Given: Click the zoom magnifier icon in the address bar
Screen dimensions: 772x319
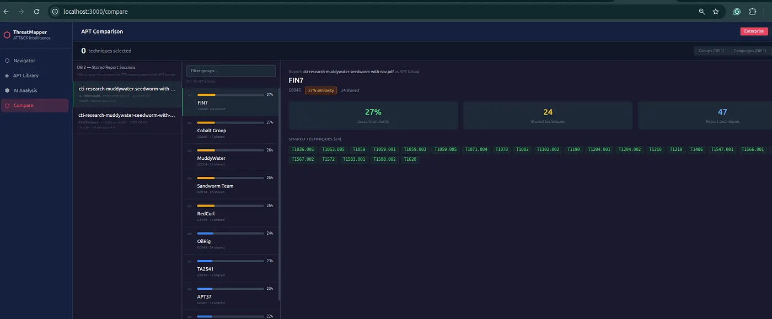Looking at the screenshot, I should click(x=702, y=11).
